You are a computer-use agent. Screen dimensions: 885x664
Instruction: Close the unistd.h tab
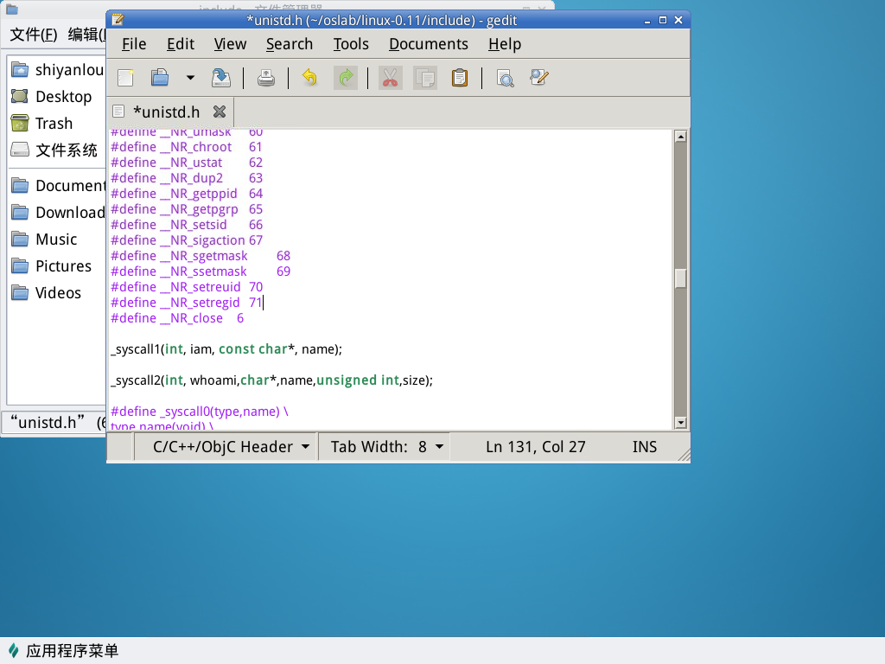coord(220,112)
